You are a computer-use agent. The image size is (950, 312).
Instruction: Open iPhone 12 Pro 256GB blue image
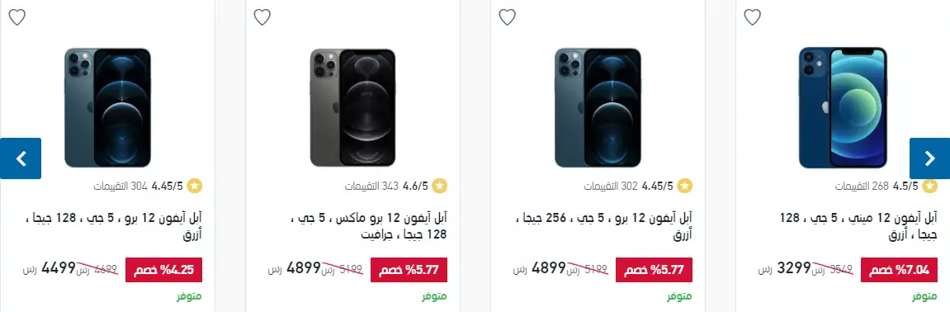(x=598, y=107)
